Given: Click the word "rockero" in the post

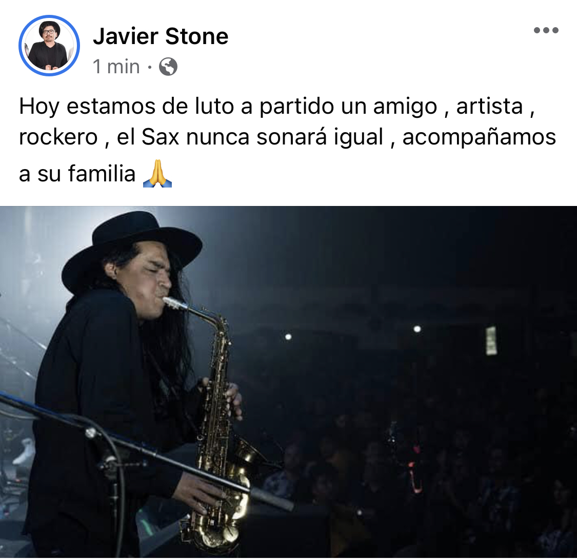Looking at the screenshot, I should 58,137.
